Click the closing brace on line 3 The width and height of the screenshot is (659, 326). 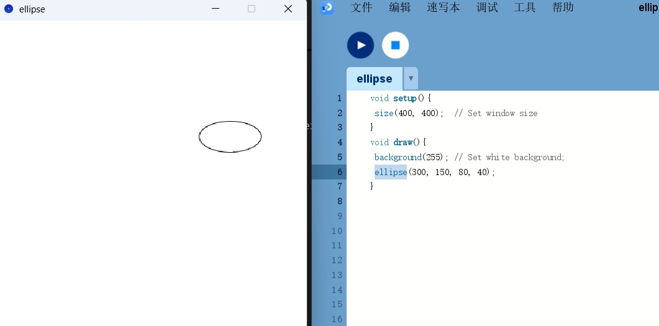coord(372,127)
